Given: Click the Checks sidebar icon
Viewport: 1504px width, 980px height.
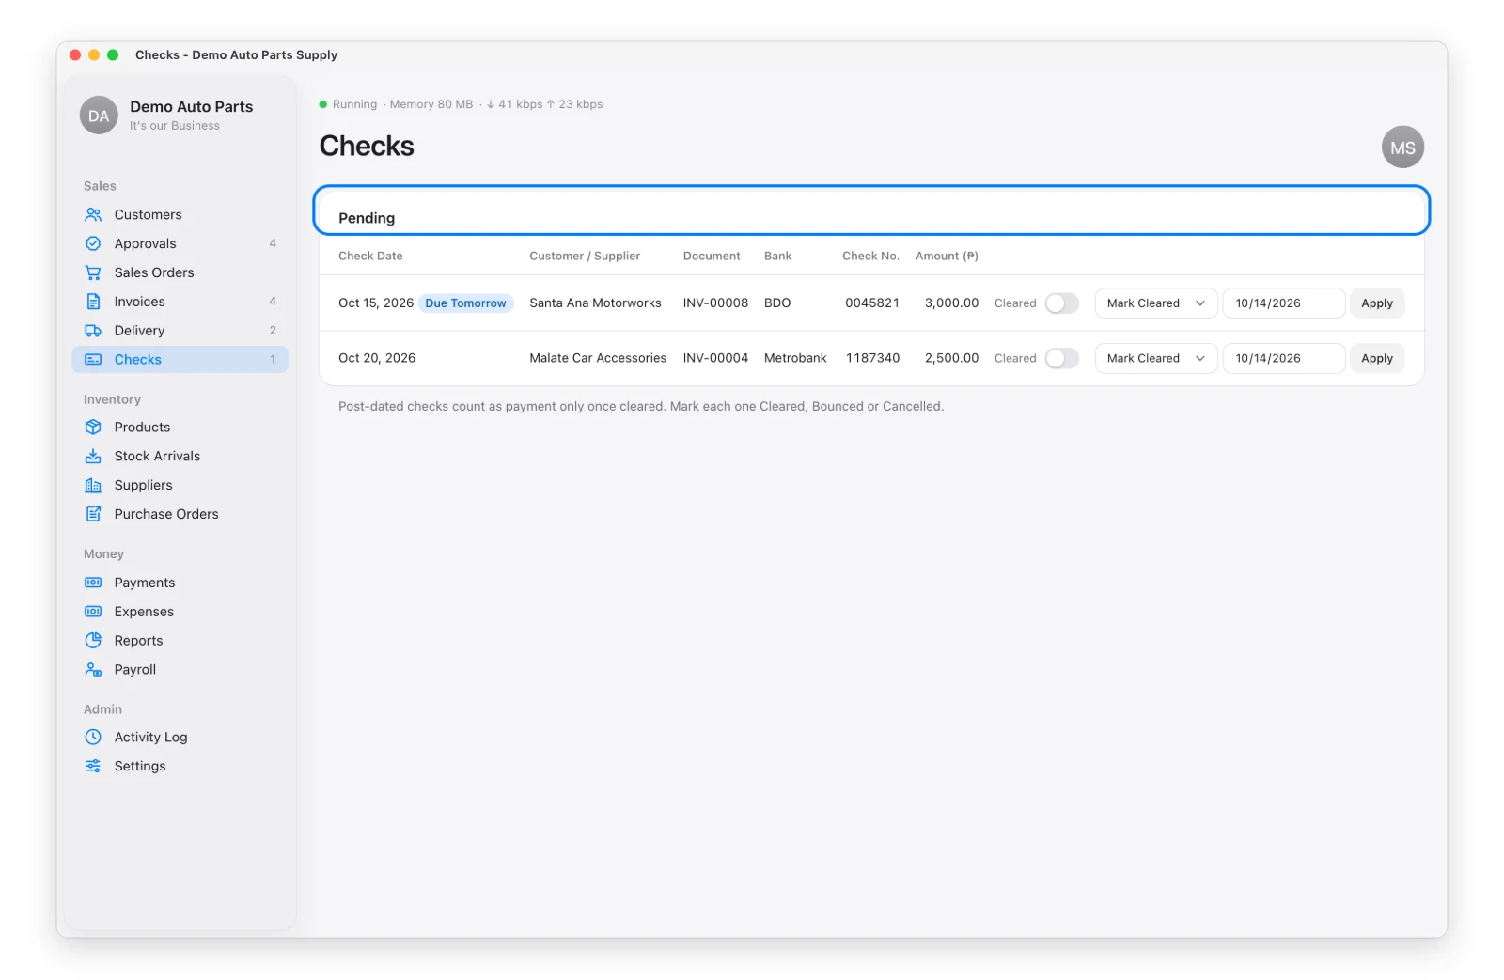Looking at the screenshot, I should pyautogui.click(x=93, y=360).
